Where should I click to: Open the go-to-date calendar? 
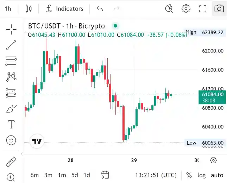pos(105,175)
